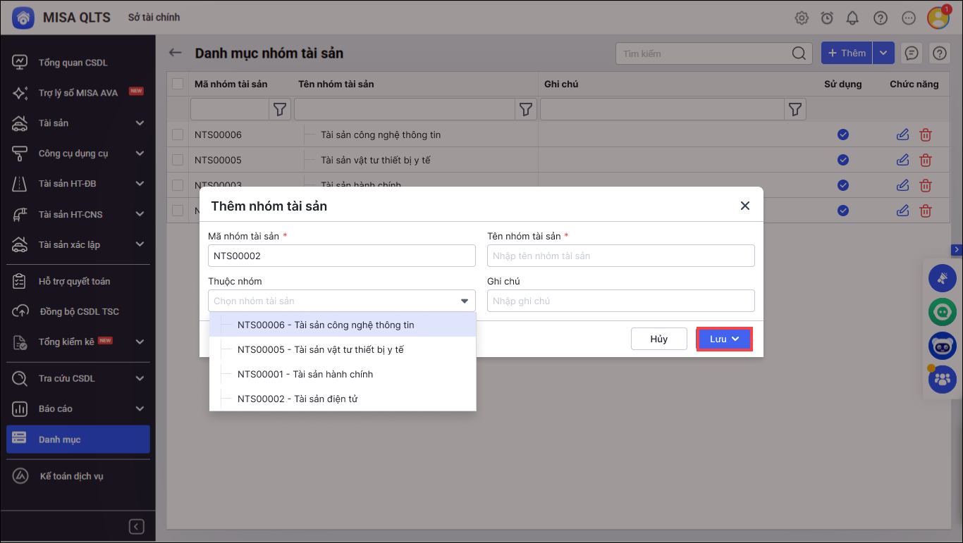Open the Thuộc nhóm dropdown arrow
Viewport: 963px width, 543px height.
pos(465,301)
